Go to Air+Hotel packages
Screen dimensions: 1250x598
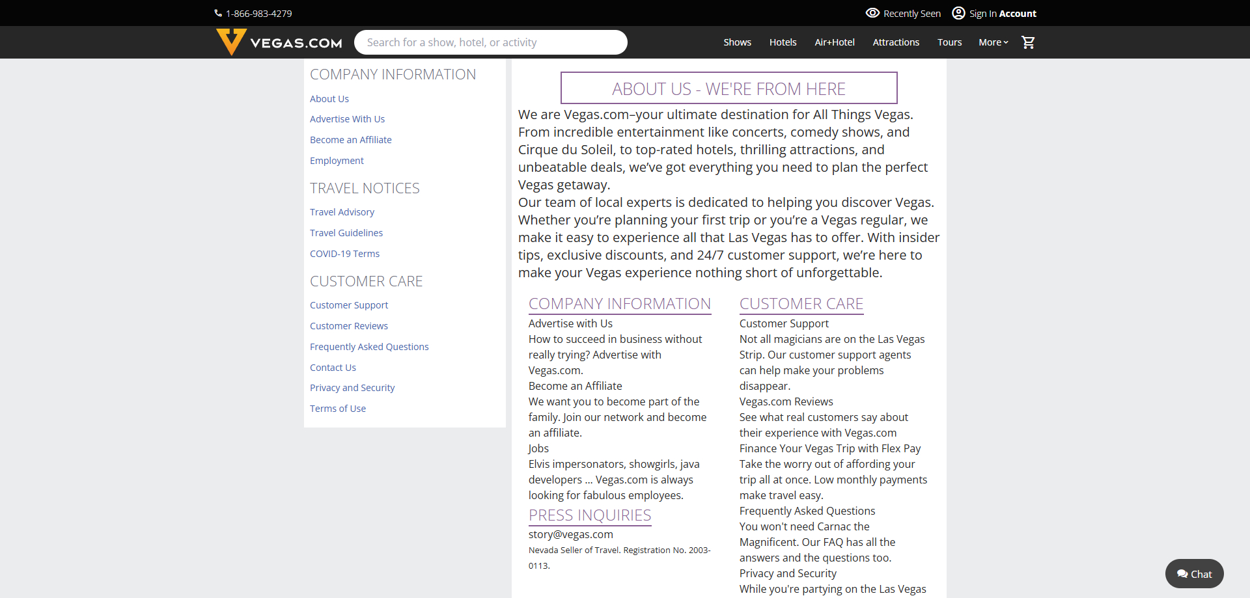point(834,42)
